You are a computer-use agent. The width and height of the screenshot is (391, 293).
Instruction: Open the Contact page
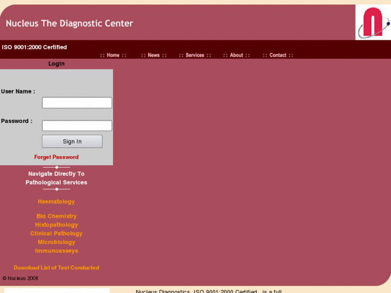[x=278, y=55]
